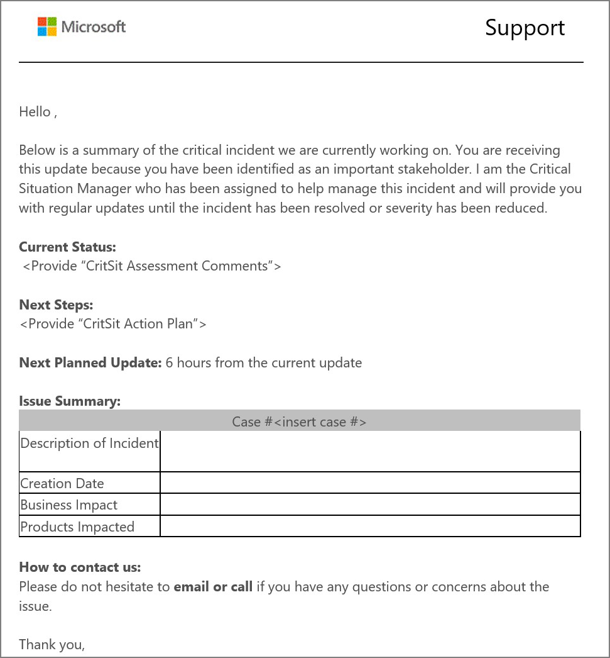Click the How to contact us heading
Screen dimensions: 610x658
[x=80, y=567]
